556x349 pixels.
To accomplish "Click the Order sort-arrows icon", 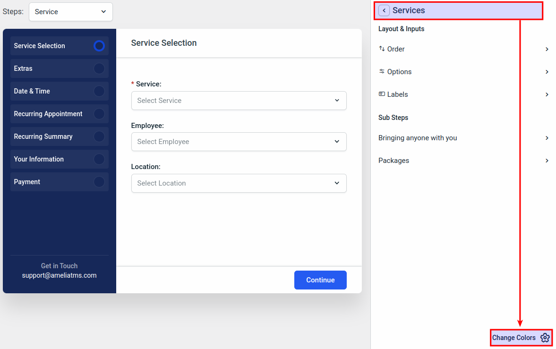I will [x=382, y=49].
